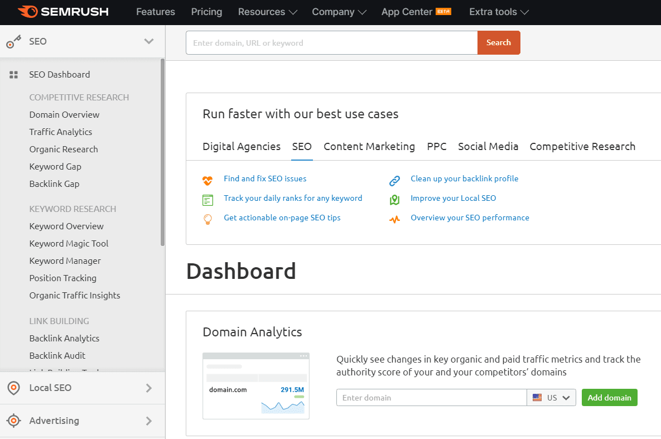Click the Semrush flame logo
The width and height of the screenshot is (661, 439).
point(28,11)
